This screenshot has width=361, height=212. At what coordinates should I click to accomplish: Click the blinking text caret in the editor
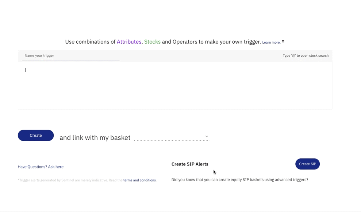click(x=25, y=70)
